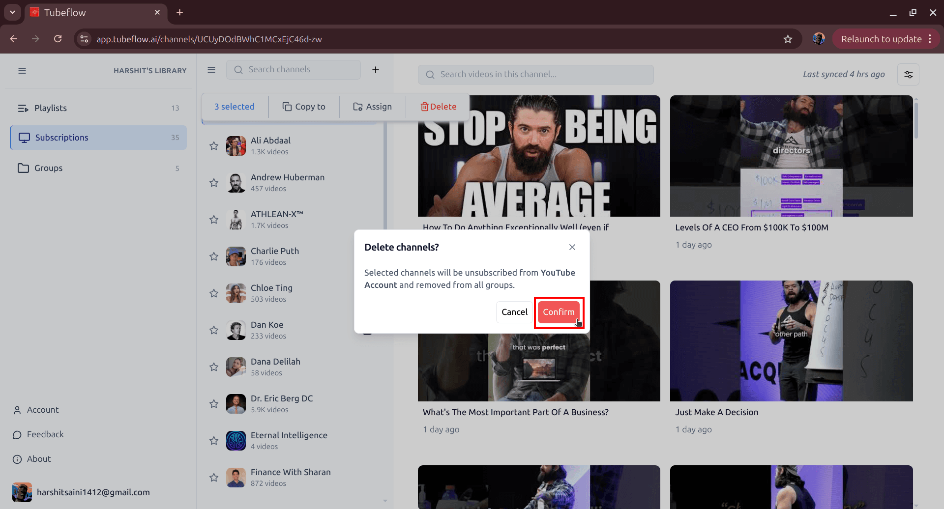Add a new channel via plus icon

376,69
